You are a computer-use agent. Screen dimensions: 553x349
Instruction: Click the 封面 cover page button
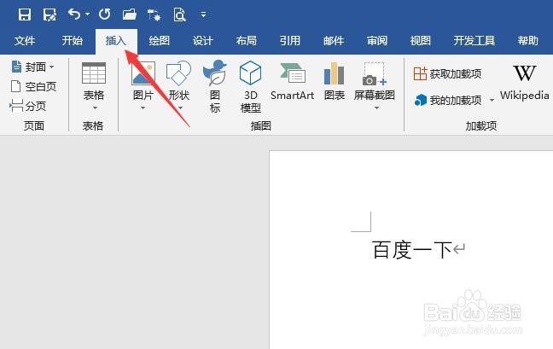coord(28,67)
